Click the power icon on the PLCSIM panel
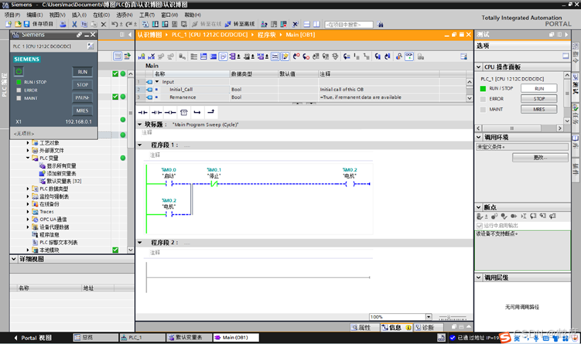The width and height of the screenshot is (581, 344). [19, 71]
